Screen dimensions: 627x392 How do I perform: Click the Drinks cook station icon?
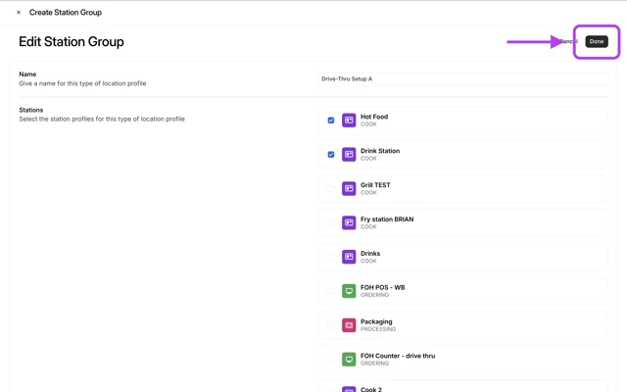pyautogui.click(x=349, y=257)
